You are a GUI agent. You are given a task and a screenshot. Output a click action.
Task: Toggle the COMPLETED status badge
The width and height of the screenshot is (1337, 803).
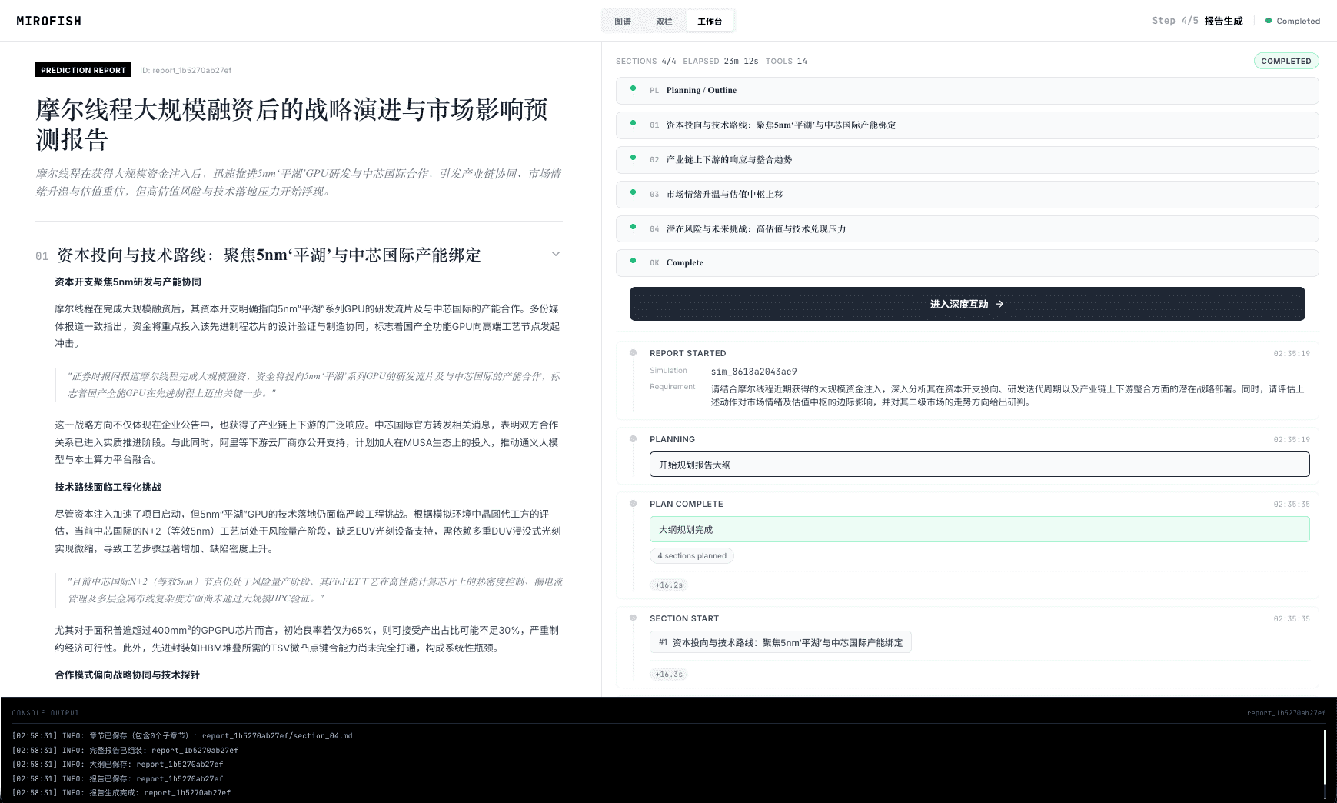tap(1285, 61)
